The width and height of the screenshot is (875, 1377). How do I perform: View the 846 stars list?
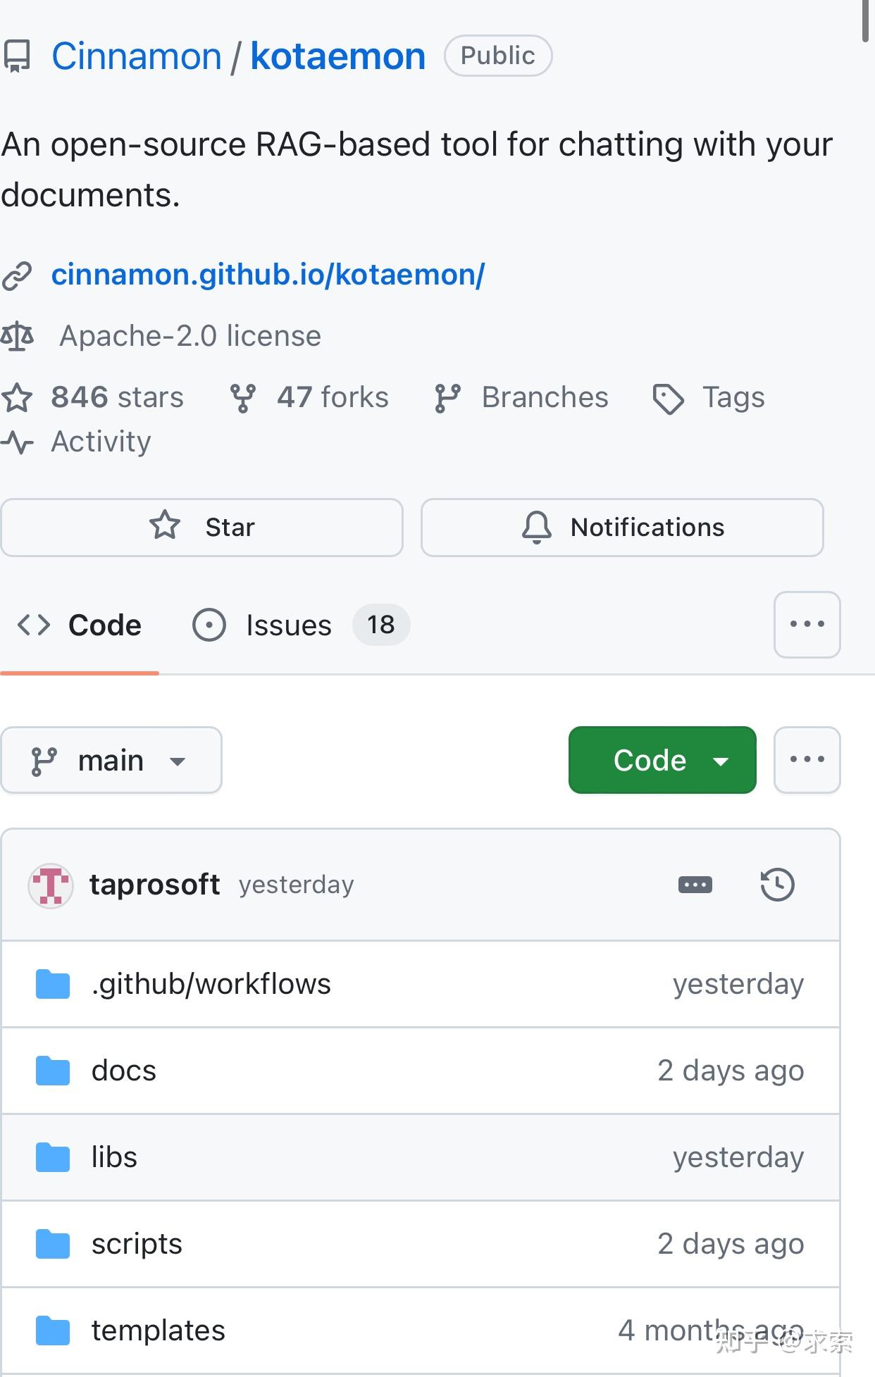(116, 397)
